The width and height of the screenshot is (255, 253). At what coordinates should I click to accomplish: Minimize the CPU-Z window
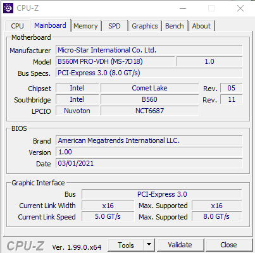183,8
